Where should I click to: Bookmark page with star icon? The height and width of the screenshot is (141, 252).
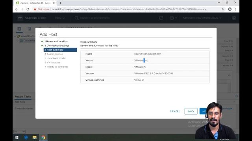click(x=222, y=9)
